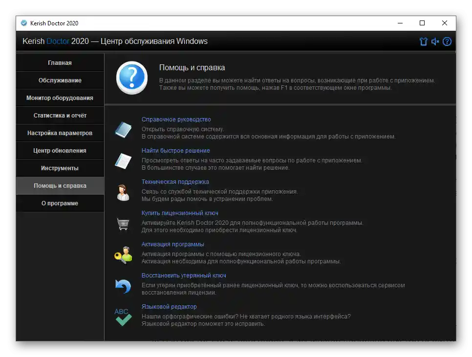This screenshot has width=472, height=357.
Task: Click the text 'Открыть справочную систему.'
Action: [183, 129]
